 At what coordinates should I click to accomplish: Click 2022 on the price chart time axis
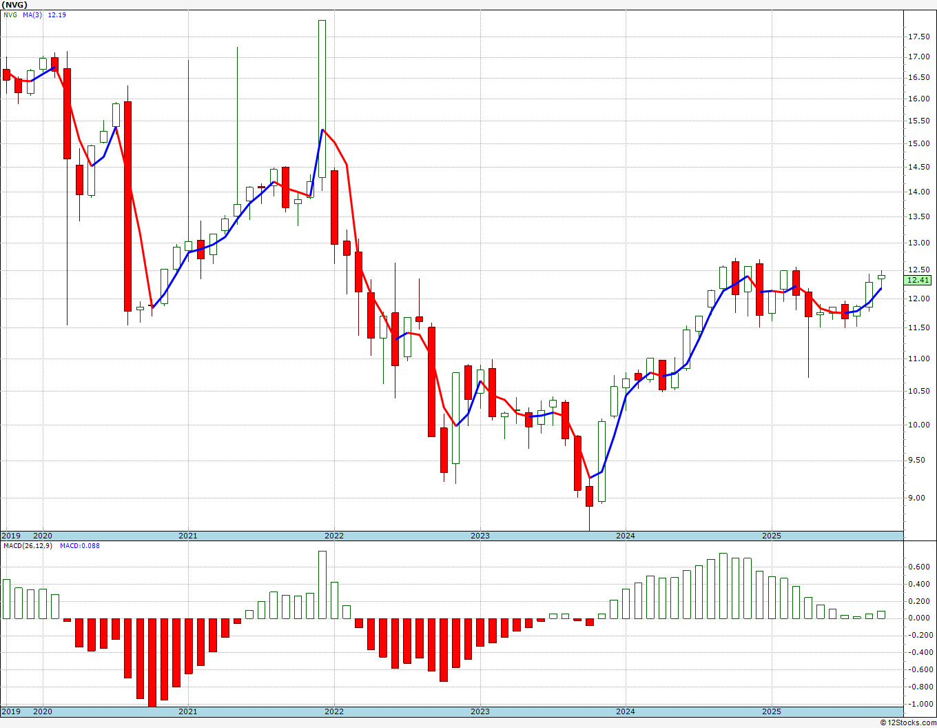[334, 536]
